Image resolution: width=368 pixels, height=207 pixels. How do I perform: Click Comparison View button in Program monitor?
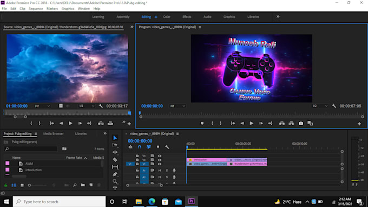coord(310,124)
